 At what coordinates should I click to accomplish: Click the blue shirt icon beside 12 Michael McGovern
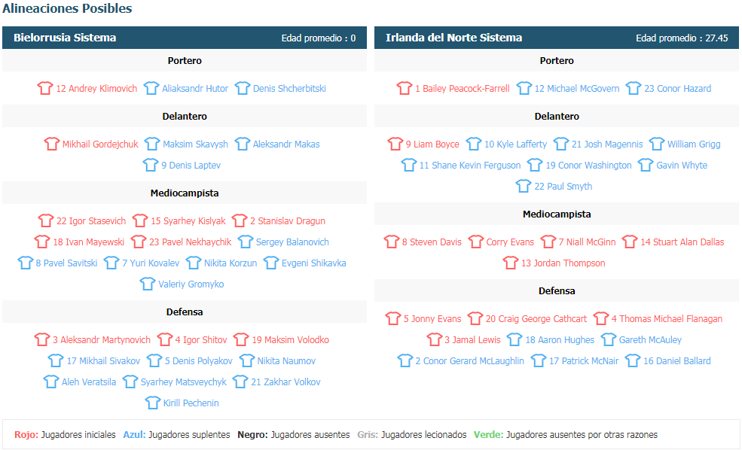[x=524, y=88]
